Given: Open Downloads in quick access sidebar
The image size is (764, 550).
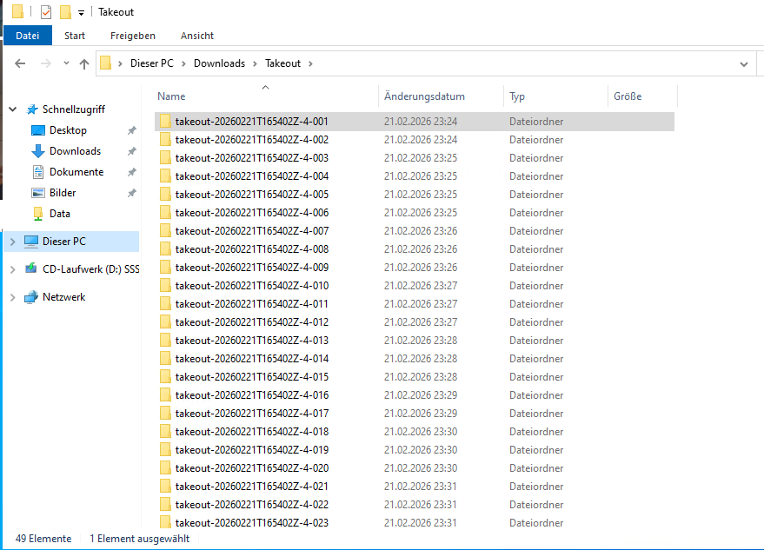Looking at the screenshot, I should coord(75,151).
